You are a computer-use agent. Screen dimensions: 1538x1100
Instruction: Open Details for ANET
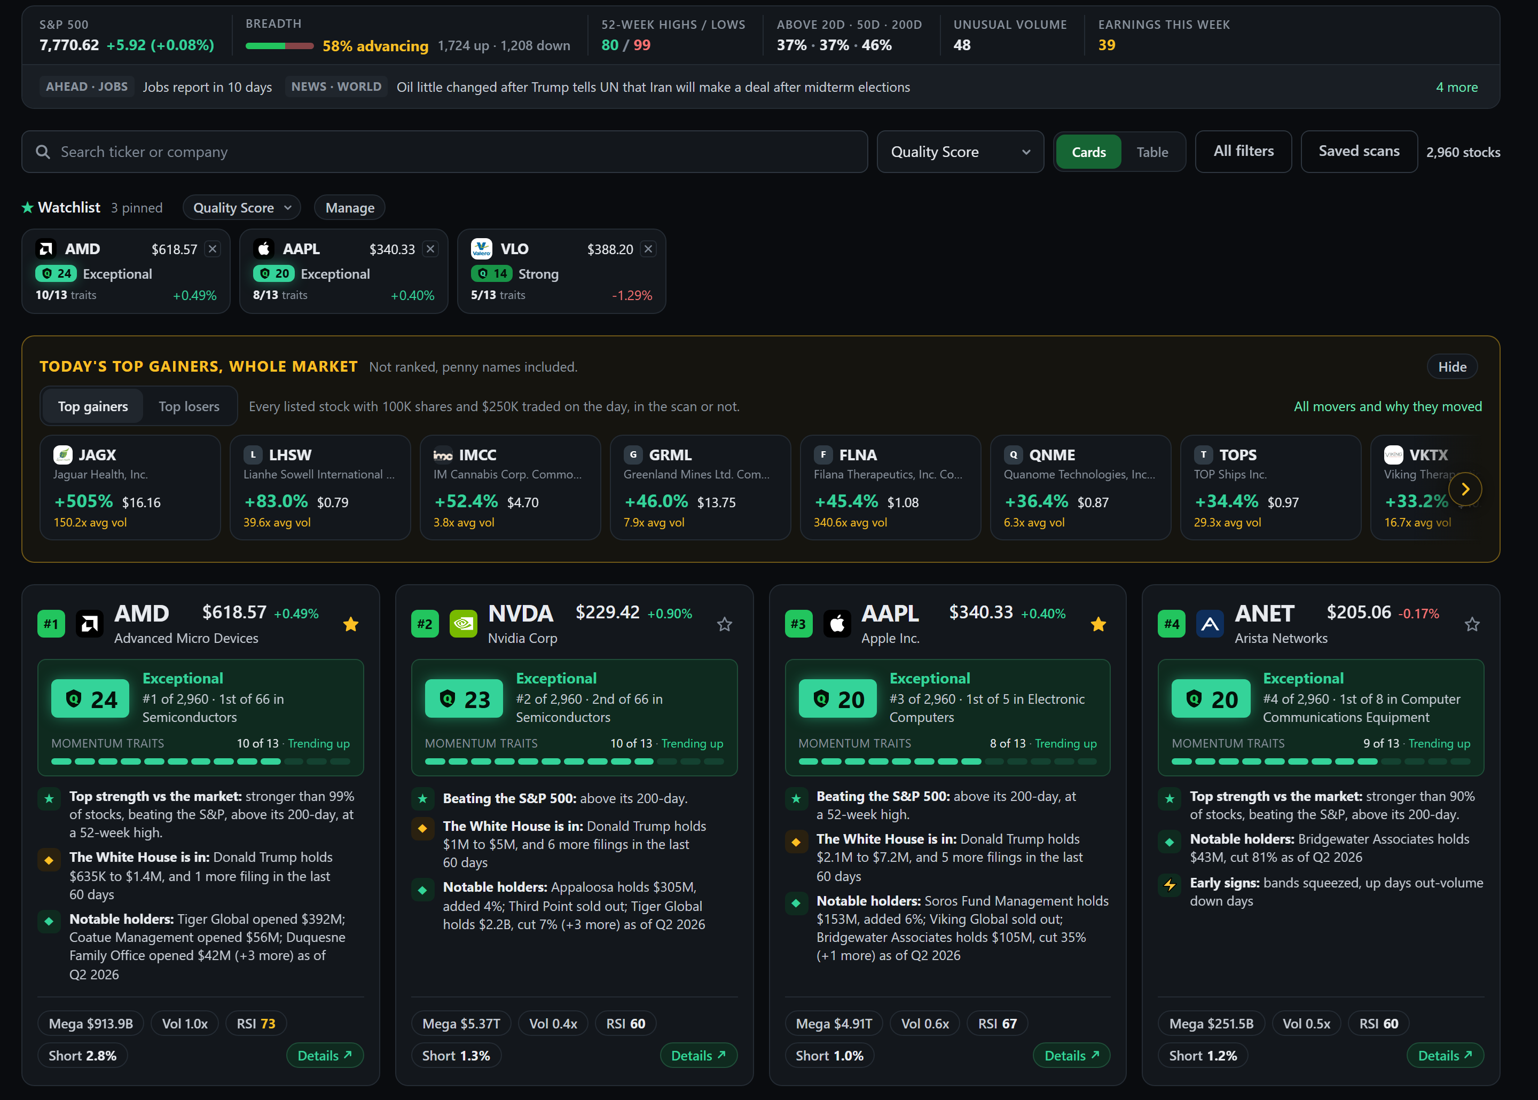click(1445, 1055)
